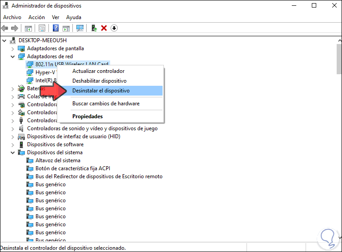
Task: Expand the Baterías node
Action: pyautogui.click(x=12, y=89)
